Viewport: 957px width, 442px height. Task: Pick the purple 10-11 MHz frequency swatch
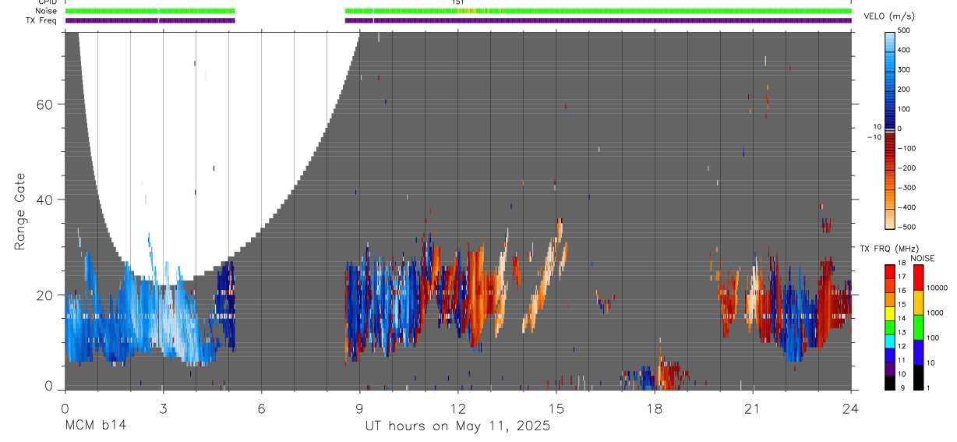[x=890, y=368]
